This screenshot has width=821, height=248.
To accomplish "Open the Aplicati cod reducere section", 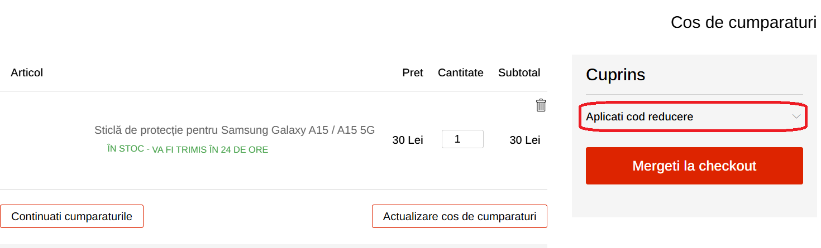I will point(639,117).
